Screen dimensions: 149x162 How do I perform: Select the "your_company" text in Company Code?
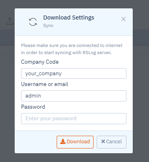44,74
